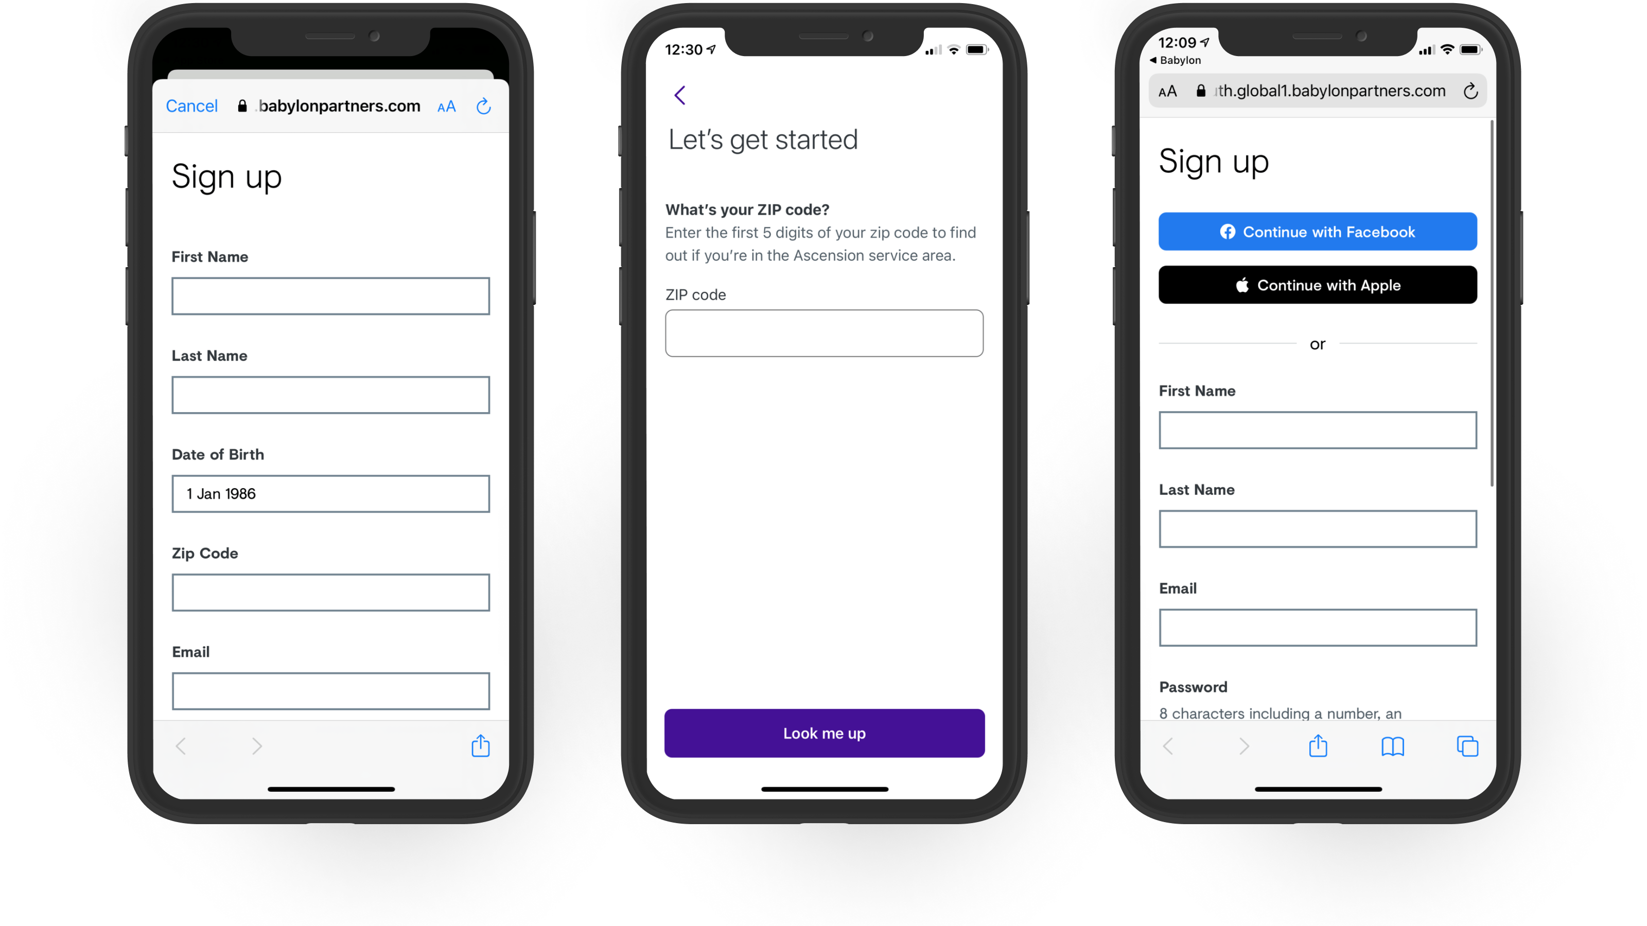Click the back arrow navigation icon
The width and height of the screenshot is (1647, 926).
click(680, 95)
